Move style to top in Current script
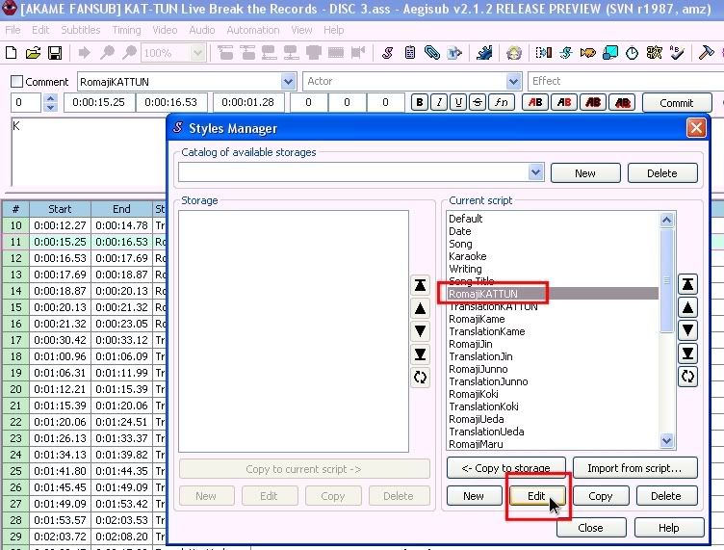Image resolution: width=724 pixels, height=550 pixels. pos(687,285)
